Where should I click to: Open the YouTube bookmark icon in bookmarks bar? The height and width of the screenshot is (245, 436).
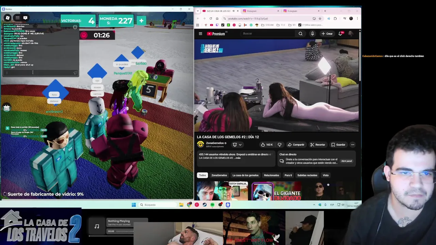point(212,25)
